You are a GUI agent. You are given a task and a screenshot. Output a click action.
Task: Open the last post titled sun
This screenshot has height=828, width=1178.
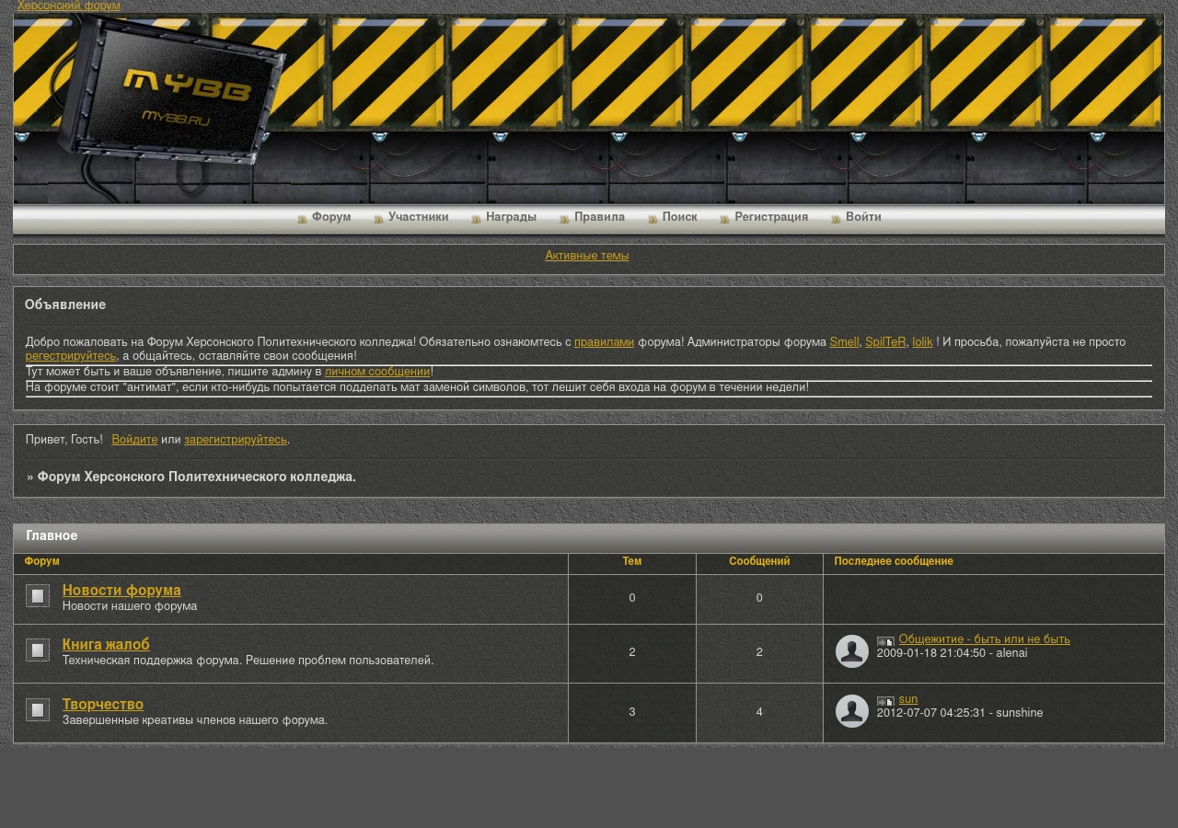(x=908, y=699)
